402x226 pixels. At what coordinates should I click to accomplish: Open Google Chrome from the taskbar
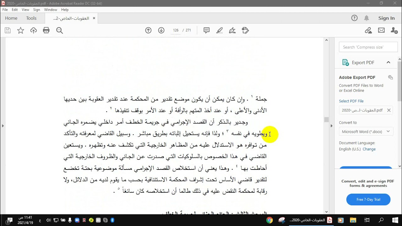tap(269, 220)
